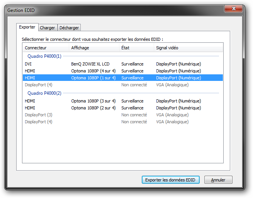This screenshot has height=198, width=253.
Task: Open the Décharger tab
Action: click(69, 28)
